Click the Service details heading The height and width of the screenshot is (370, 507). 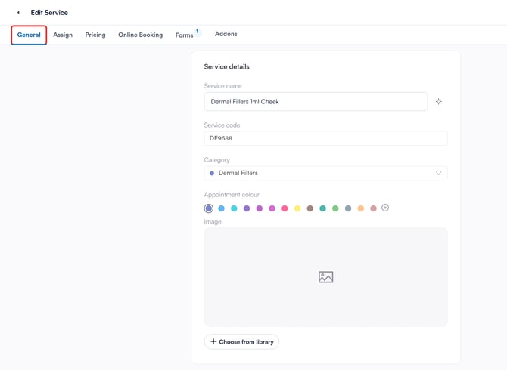pyautogui.click(x=227, y=66)
